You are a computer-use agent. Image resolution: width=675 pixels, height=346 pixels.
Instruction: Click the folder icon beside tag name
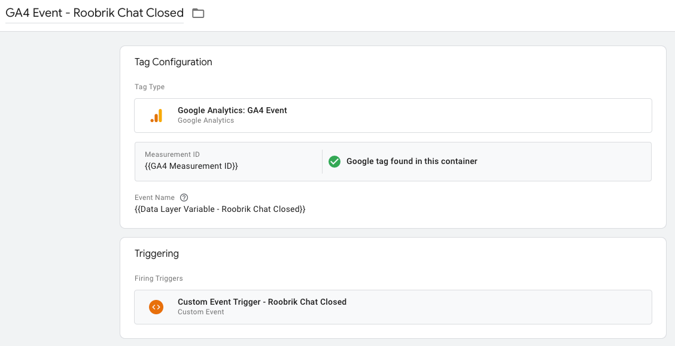pyautogui.click(x=198, y=13)
